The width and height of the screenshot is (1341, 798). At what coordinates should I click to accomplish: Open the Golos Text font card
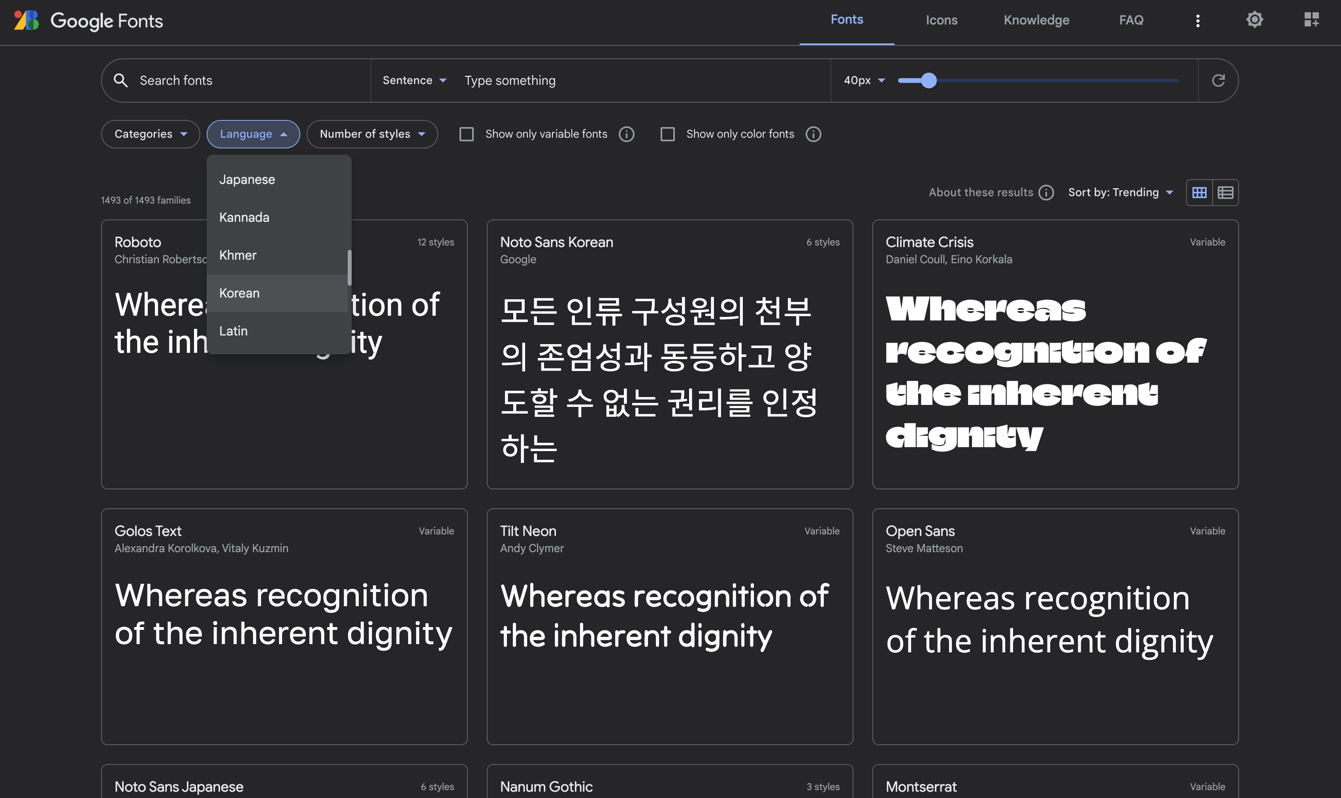tap(284, 626)
